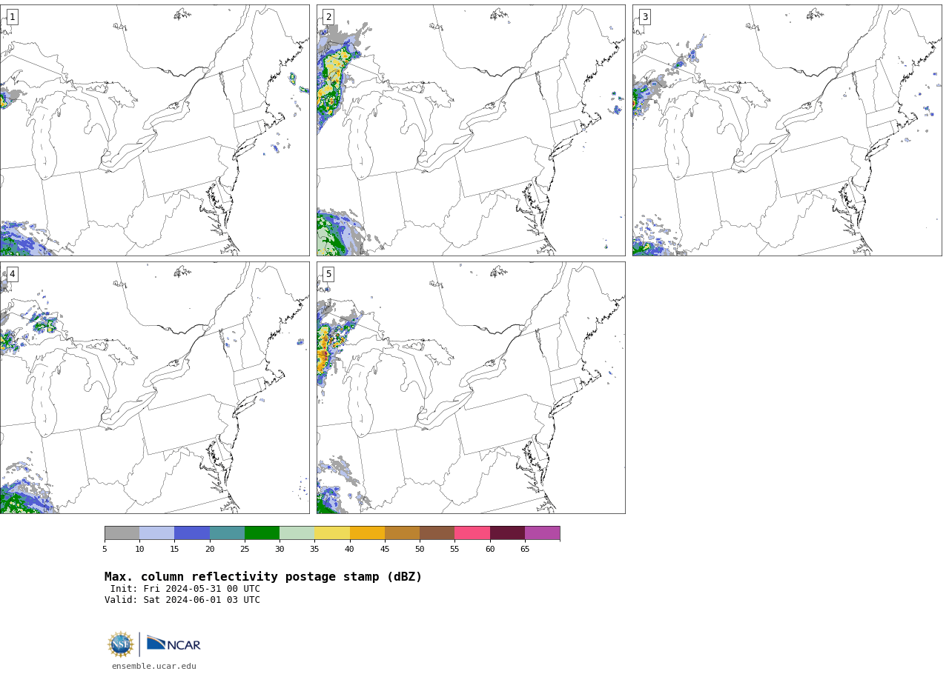Click the panel number 1 label
The width and height of the screenshot is (949, 674).
click(x=12, y=17)
